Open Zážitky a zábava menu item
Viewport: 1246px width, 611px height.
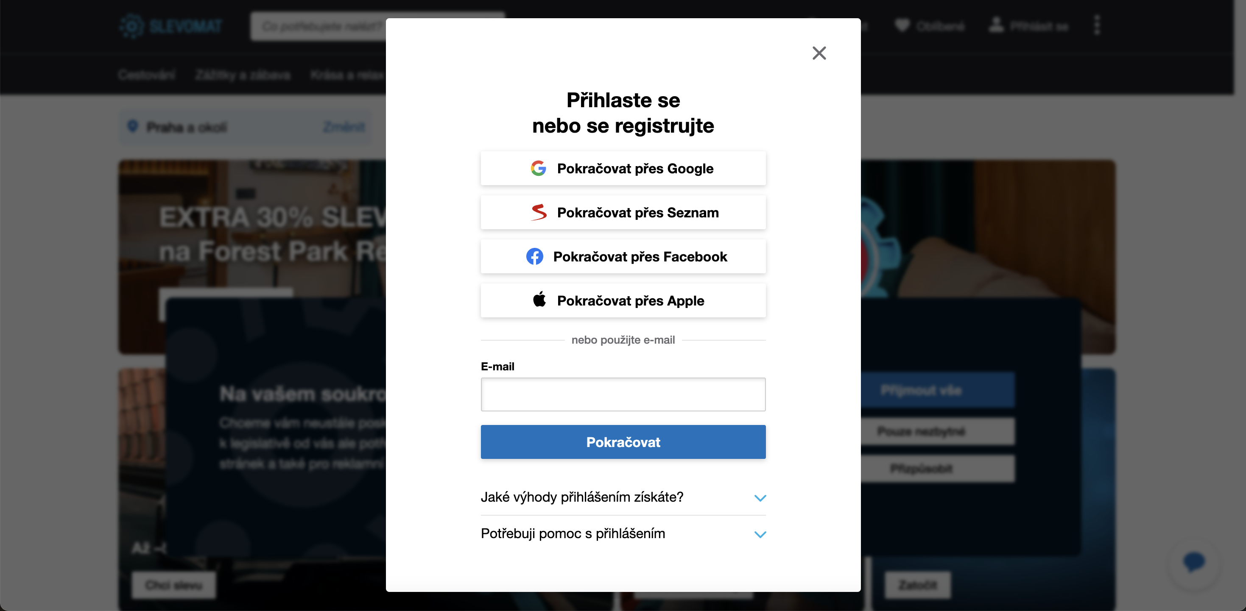point(243,75)
